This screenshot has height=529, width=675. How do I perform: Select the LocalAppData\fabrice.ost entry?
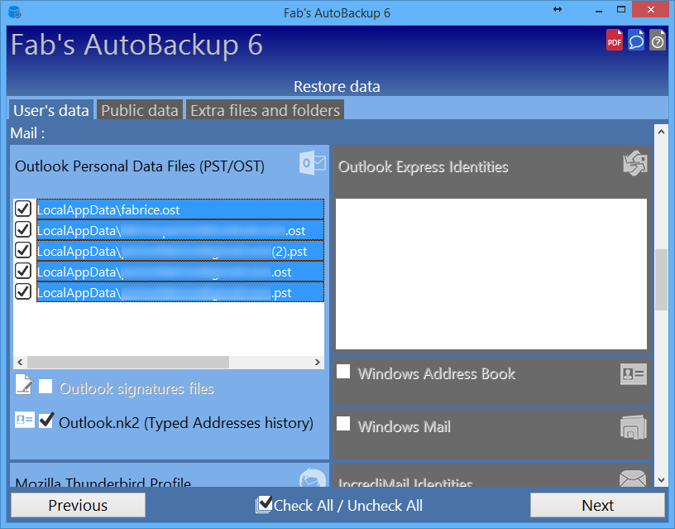(180, 209)
